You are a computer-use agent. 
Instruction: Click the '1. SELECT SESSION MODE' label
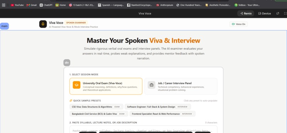tap(84, 74)
